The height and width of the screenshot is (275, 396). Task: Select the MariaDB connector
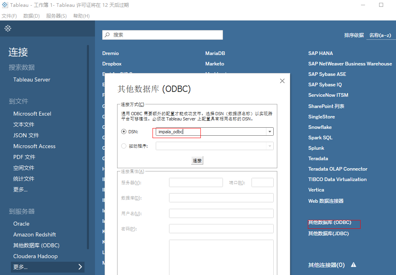pos(215,53)
